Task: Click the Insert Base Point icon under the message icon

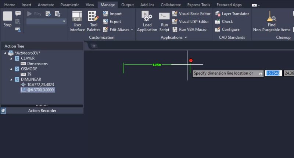Action: click(x=18, y=22)
